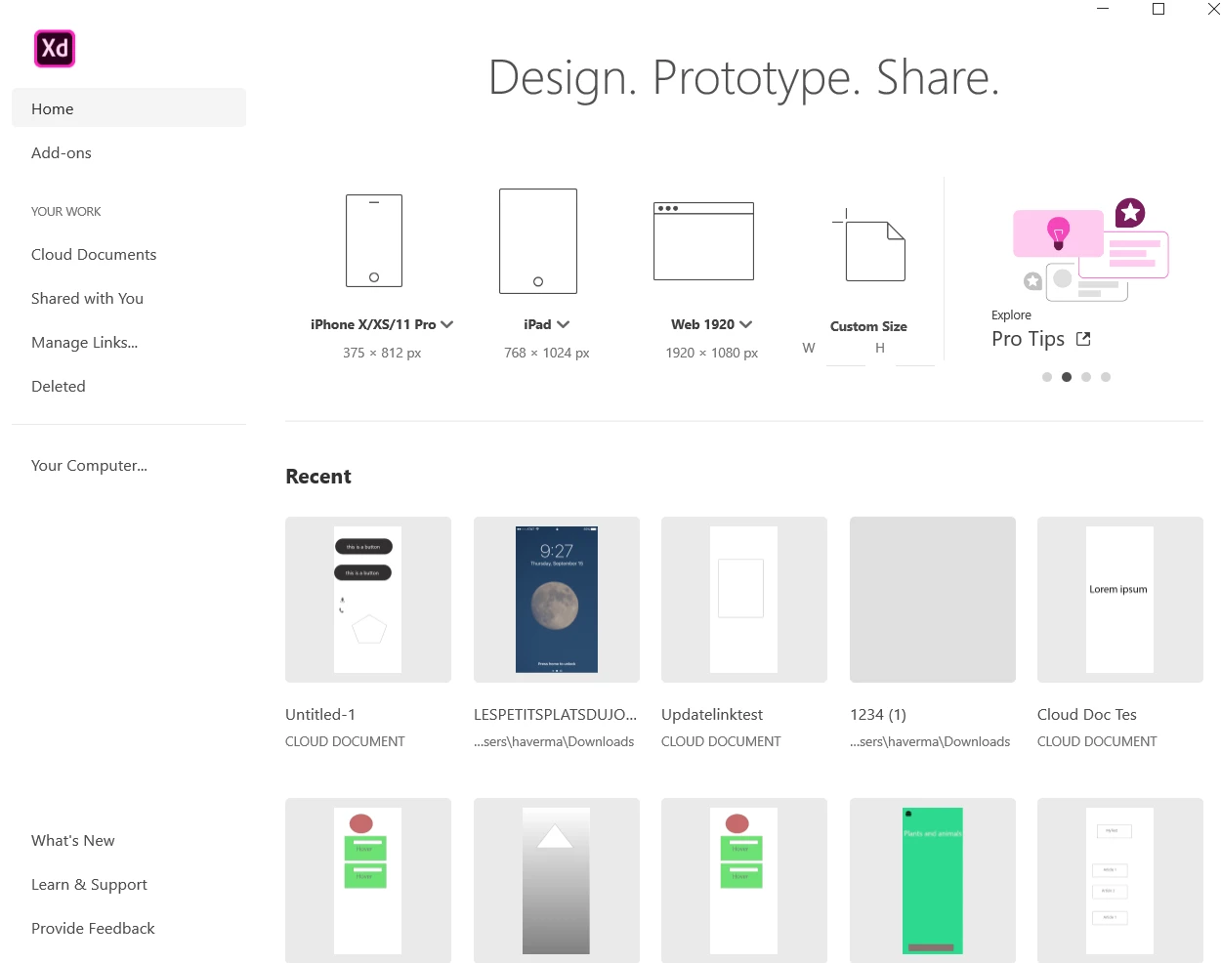Expand the Web 1920 size dropdown

pos(746,324)
